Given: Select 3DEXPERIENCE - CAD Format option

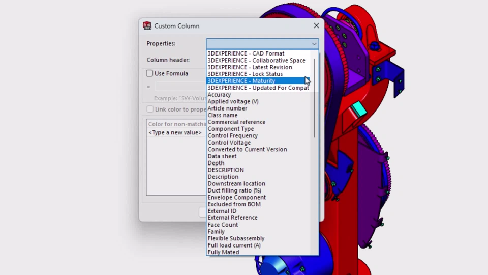Looking at the screenshot, I should [x=258, y=53].
